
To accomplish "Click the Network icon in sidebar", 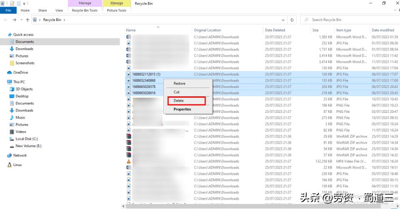I will pyautogui.click(x=10, y=155).
